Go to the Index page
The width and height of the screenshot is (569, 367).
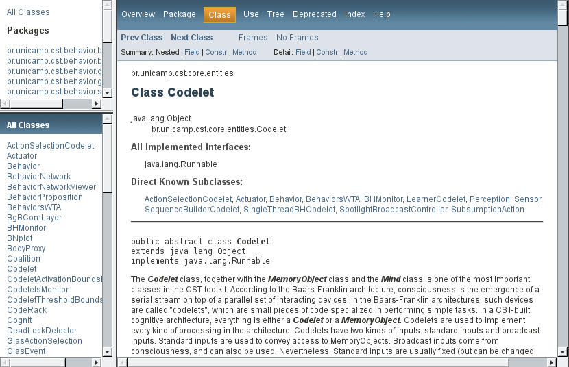(x=354, y=14)
